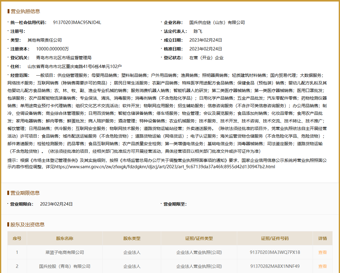Click the 核准日期 label
The width and height of the screenshot is (340, 273).
173,49
